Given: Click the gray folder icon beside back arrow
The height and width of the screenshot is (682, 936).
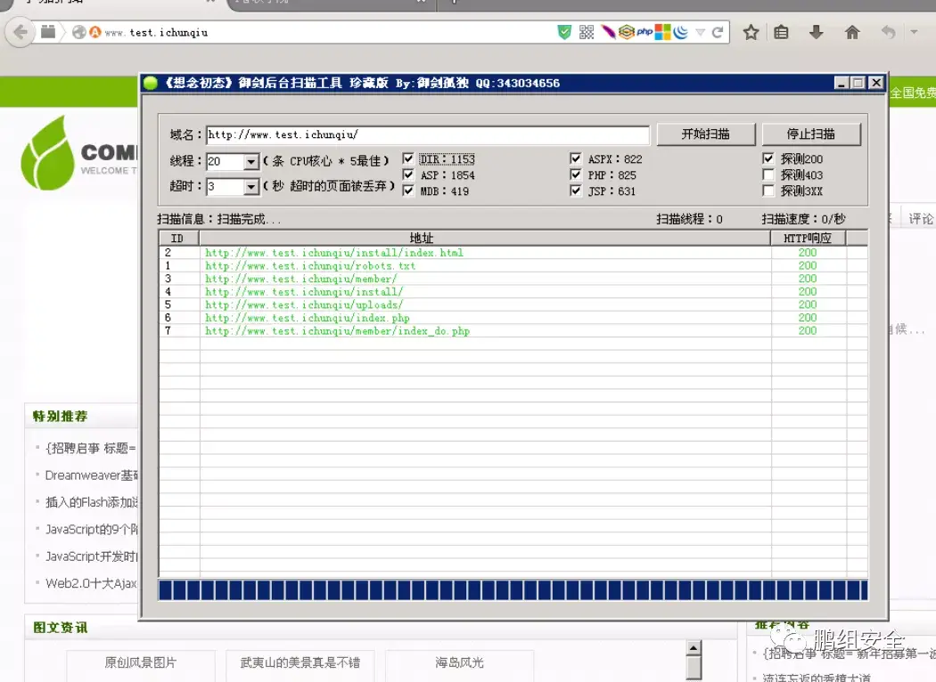Looking at the screenshot, I should (x=48, y=31).
